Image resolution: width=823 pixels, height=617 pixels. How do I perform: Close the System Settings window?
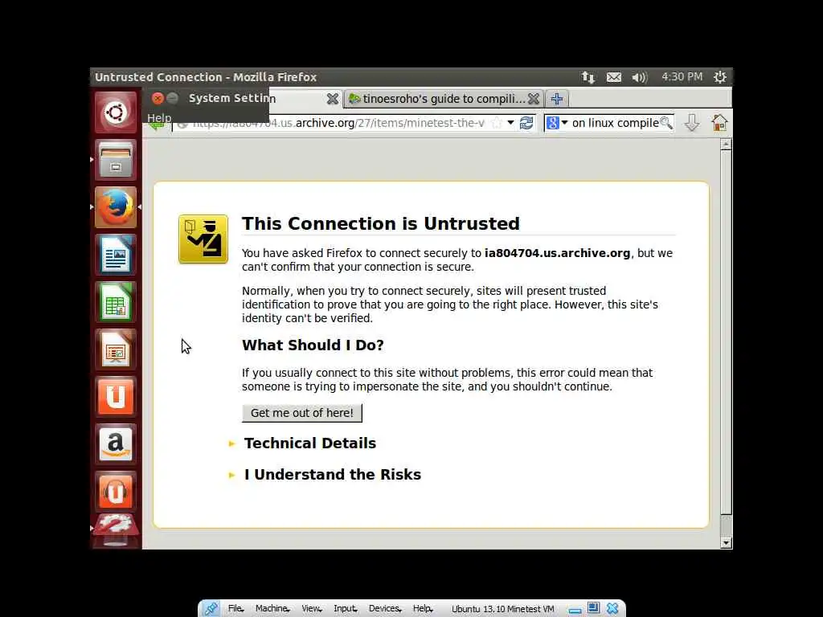[x=157, y=98]
